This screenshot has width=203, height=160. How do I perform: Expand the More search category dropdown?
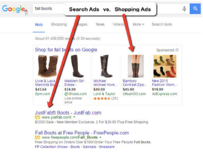click(138, 24)
